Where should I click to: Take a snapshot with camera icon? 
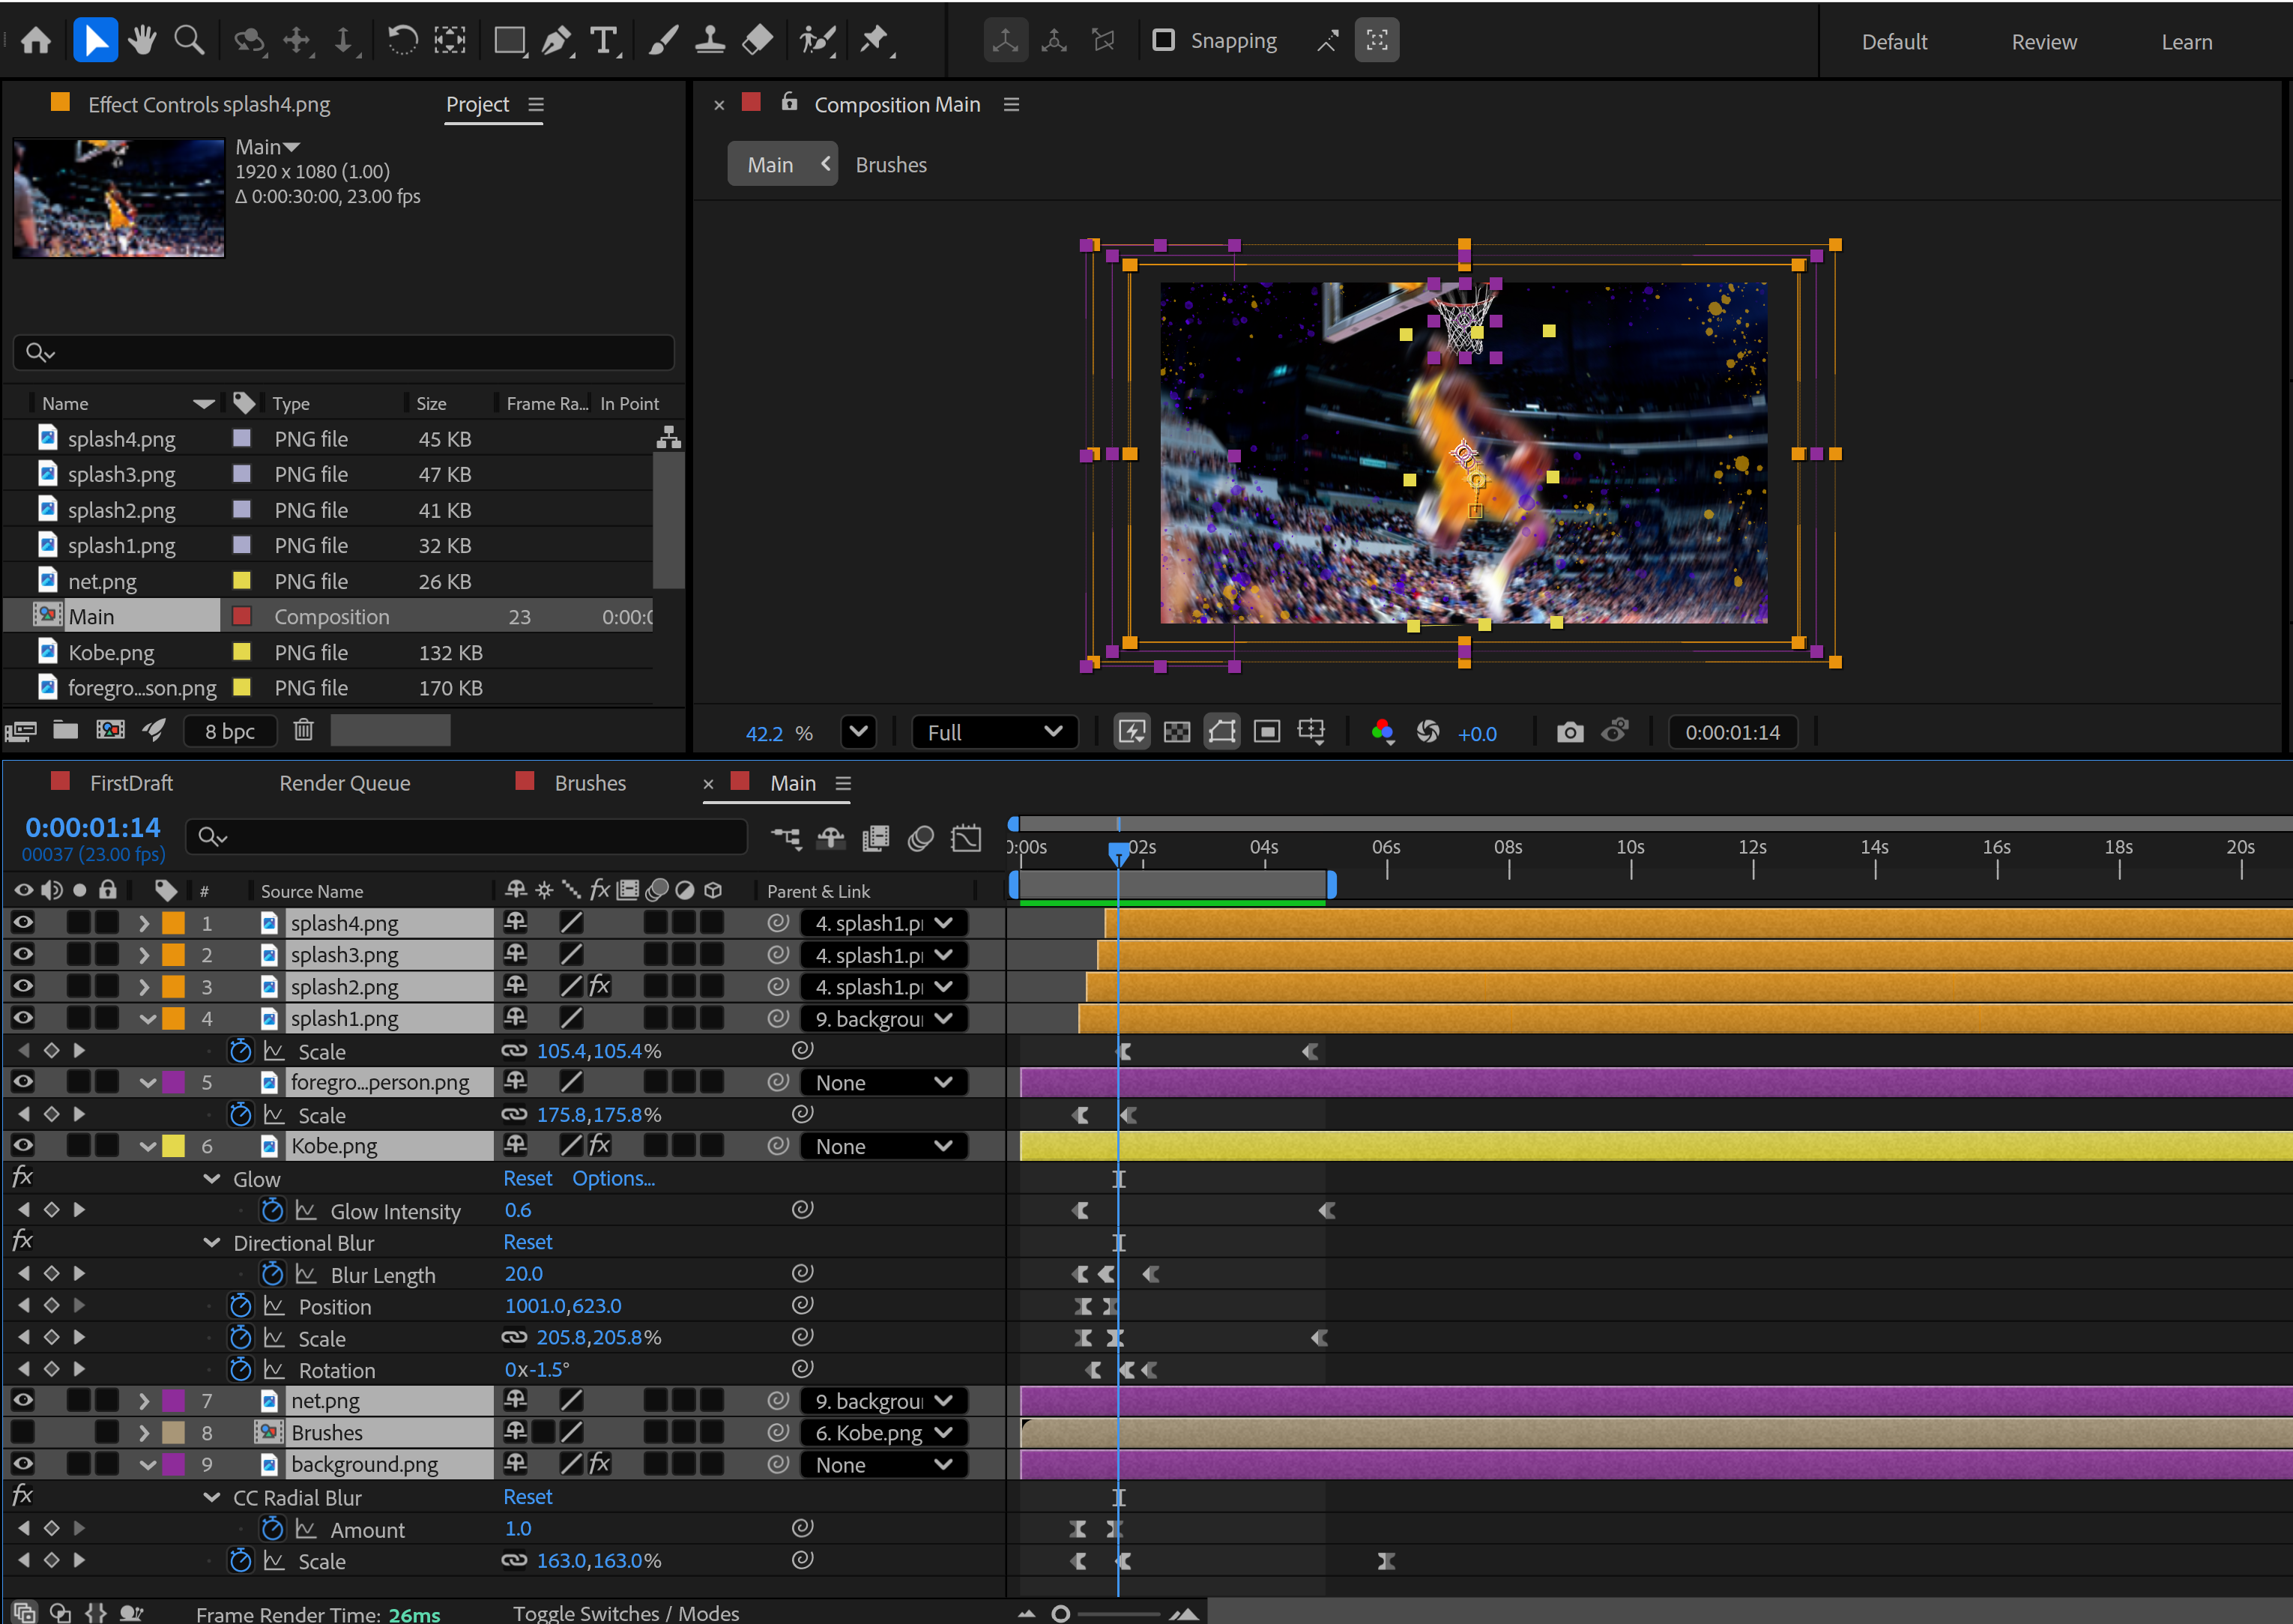click(1569, 732)
